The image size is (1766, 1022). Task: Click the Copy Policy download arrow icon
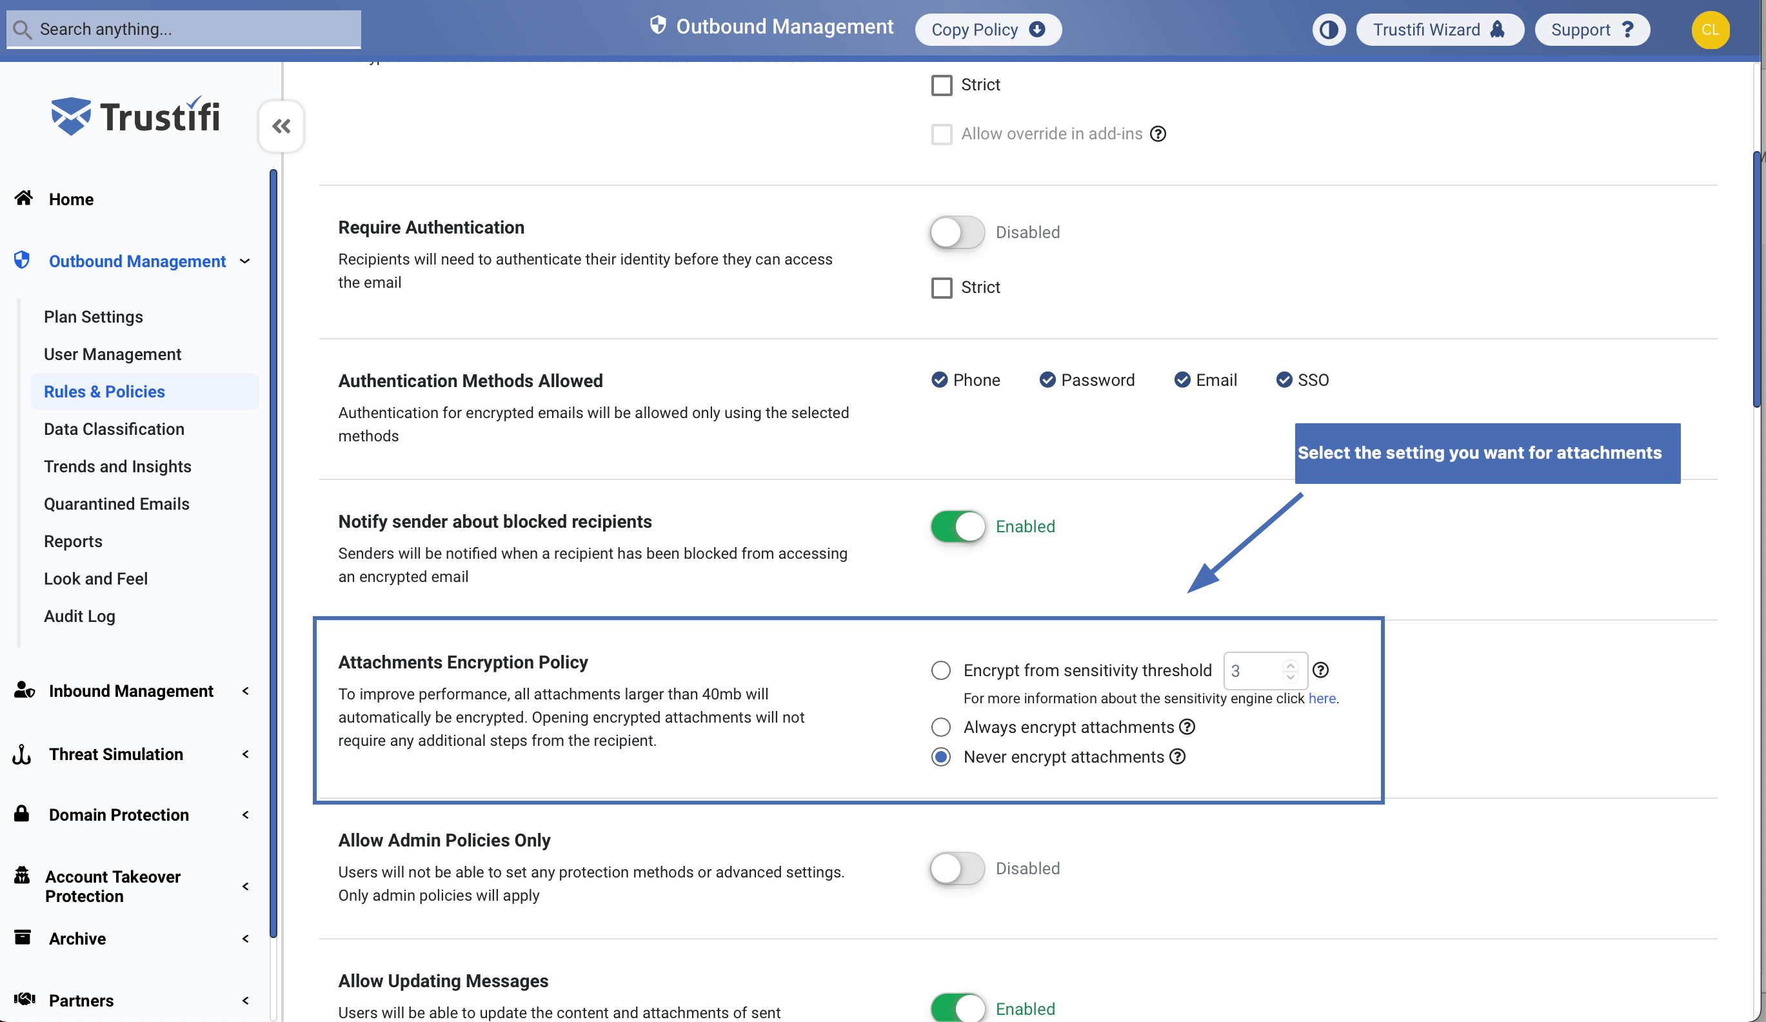coord(1037,30)
